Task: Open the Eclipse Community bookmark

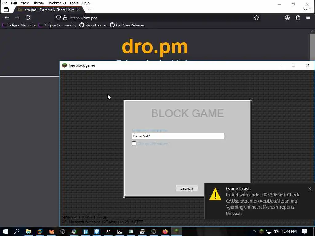Action: click(x=58, y=25)
